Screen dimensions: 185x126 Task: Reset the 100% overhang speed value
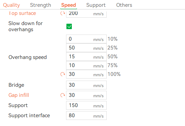click(x=63, y=74)
